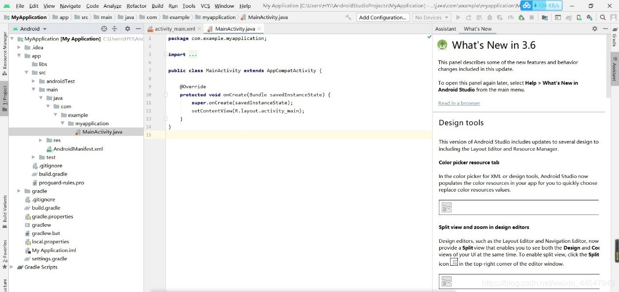Click the green Run app arrow
Viewport: 619px width, 292px height.
[x=458, y=18]
